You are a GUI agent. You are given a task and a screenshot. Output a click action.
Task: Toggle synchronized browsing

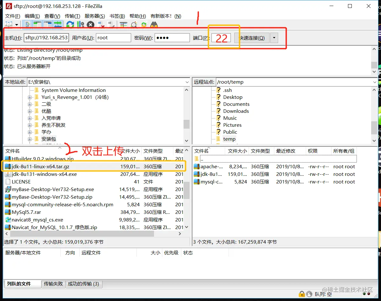pyautogui.click(x=144, y=24)
